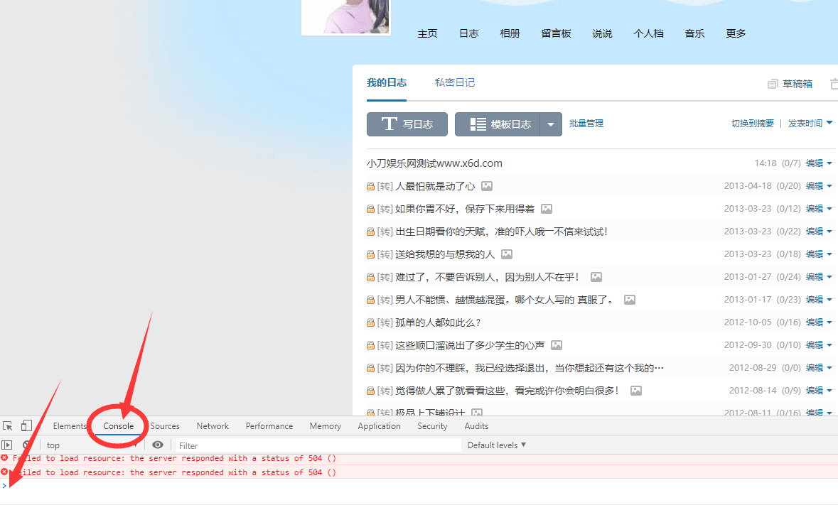Switch to the Network panel

pos(212,425)
